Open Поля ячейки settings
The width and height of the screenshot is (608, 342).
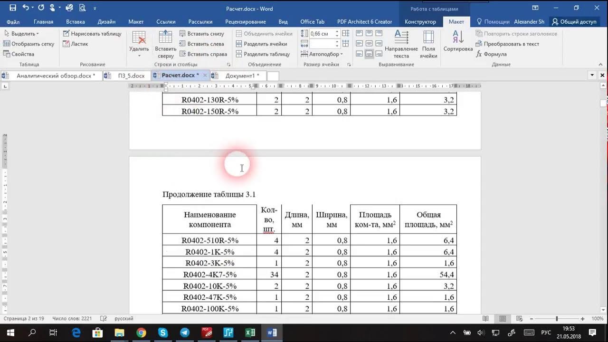[428, 44]
